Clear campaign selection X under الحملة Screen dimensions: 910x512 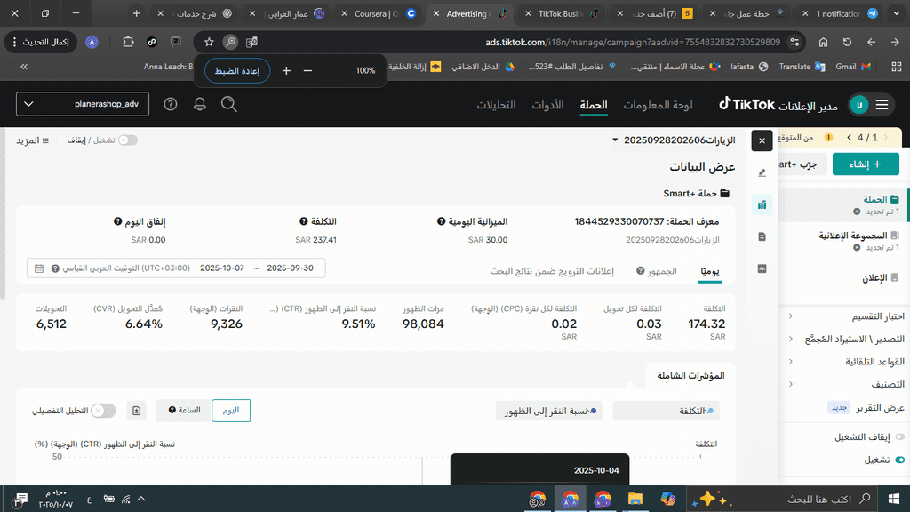click(857, 212)
